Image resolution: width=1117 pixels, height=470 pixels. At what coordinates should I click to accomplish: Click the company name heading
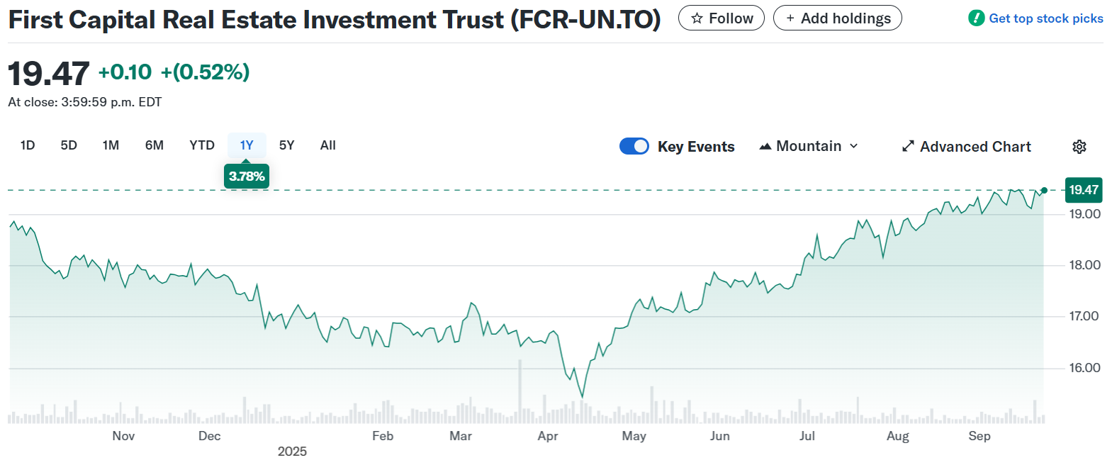[x=335, y=20]
